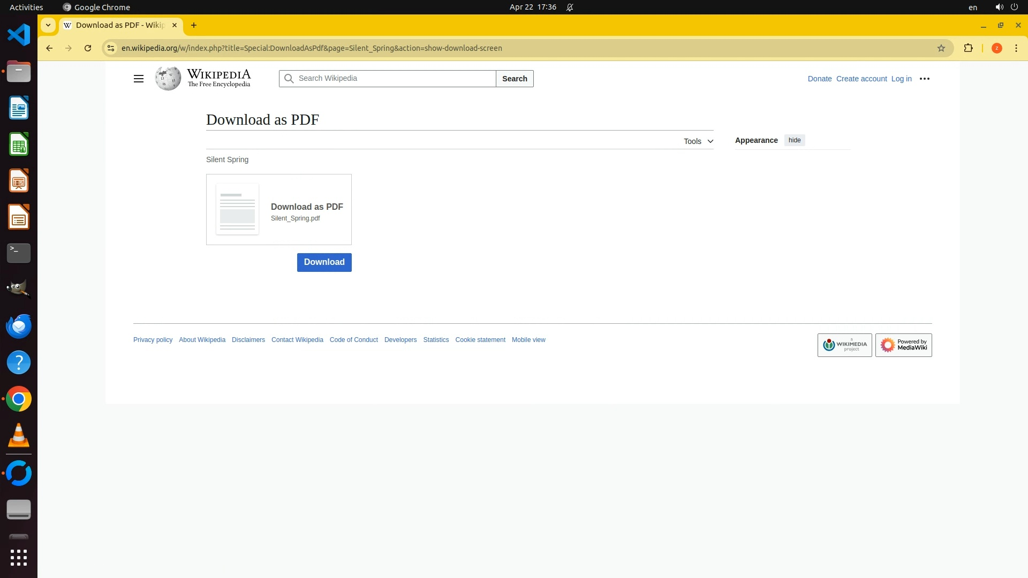Toggle the notifications bell in the top bar
The height and width of the screenshot is (578, 1028).
click(x=570, y=7)
